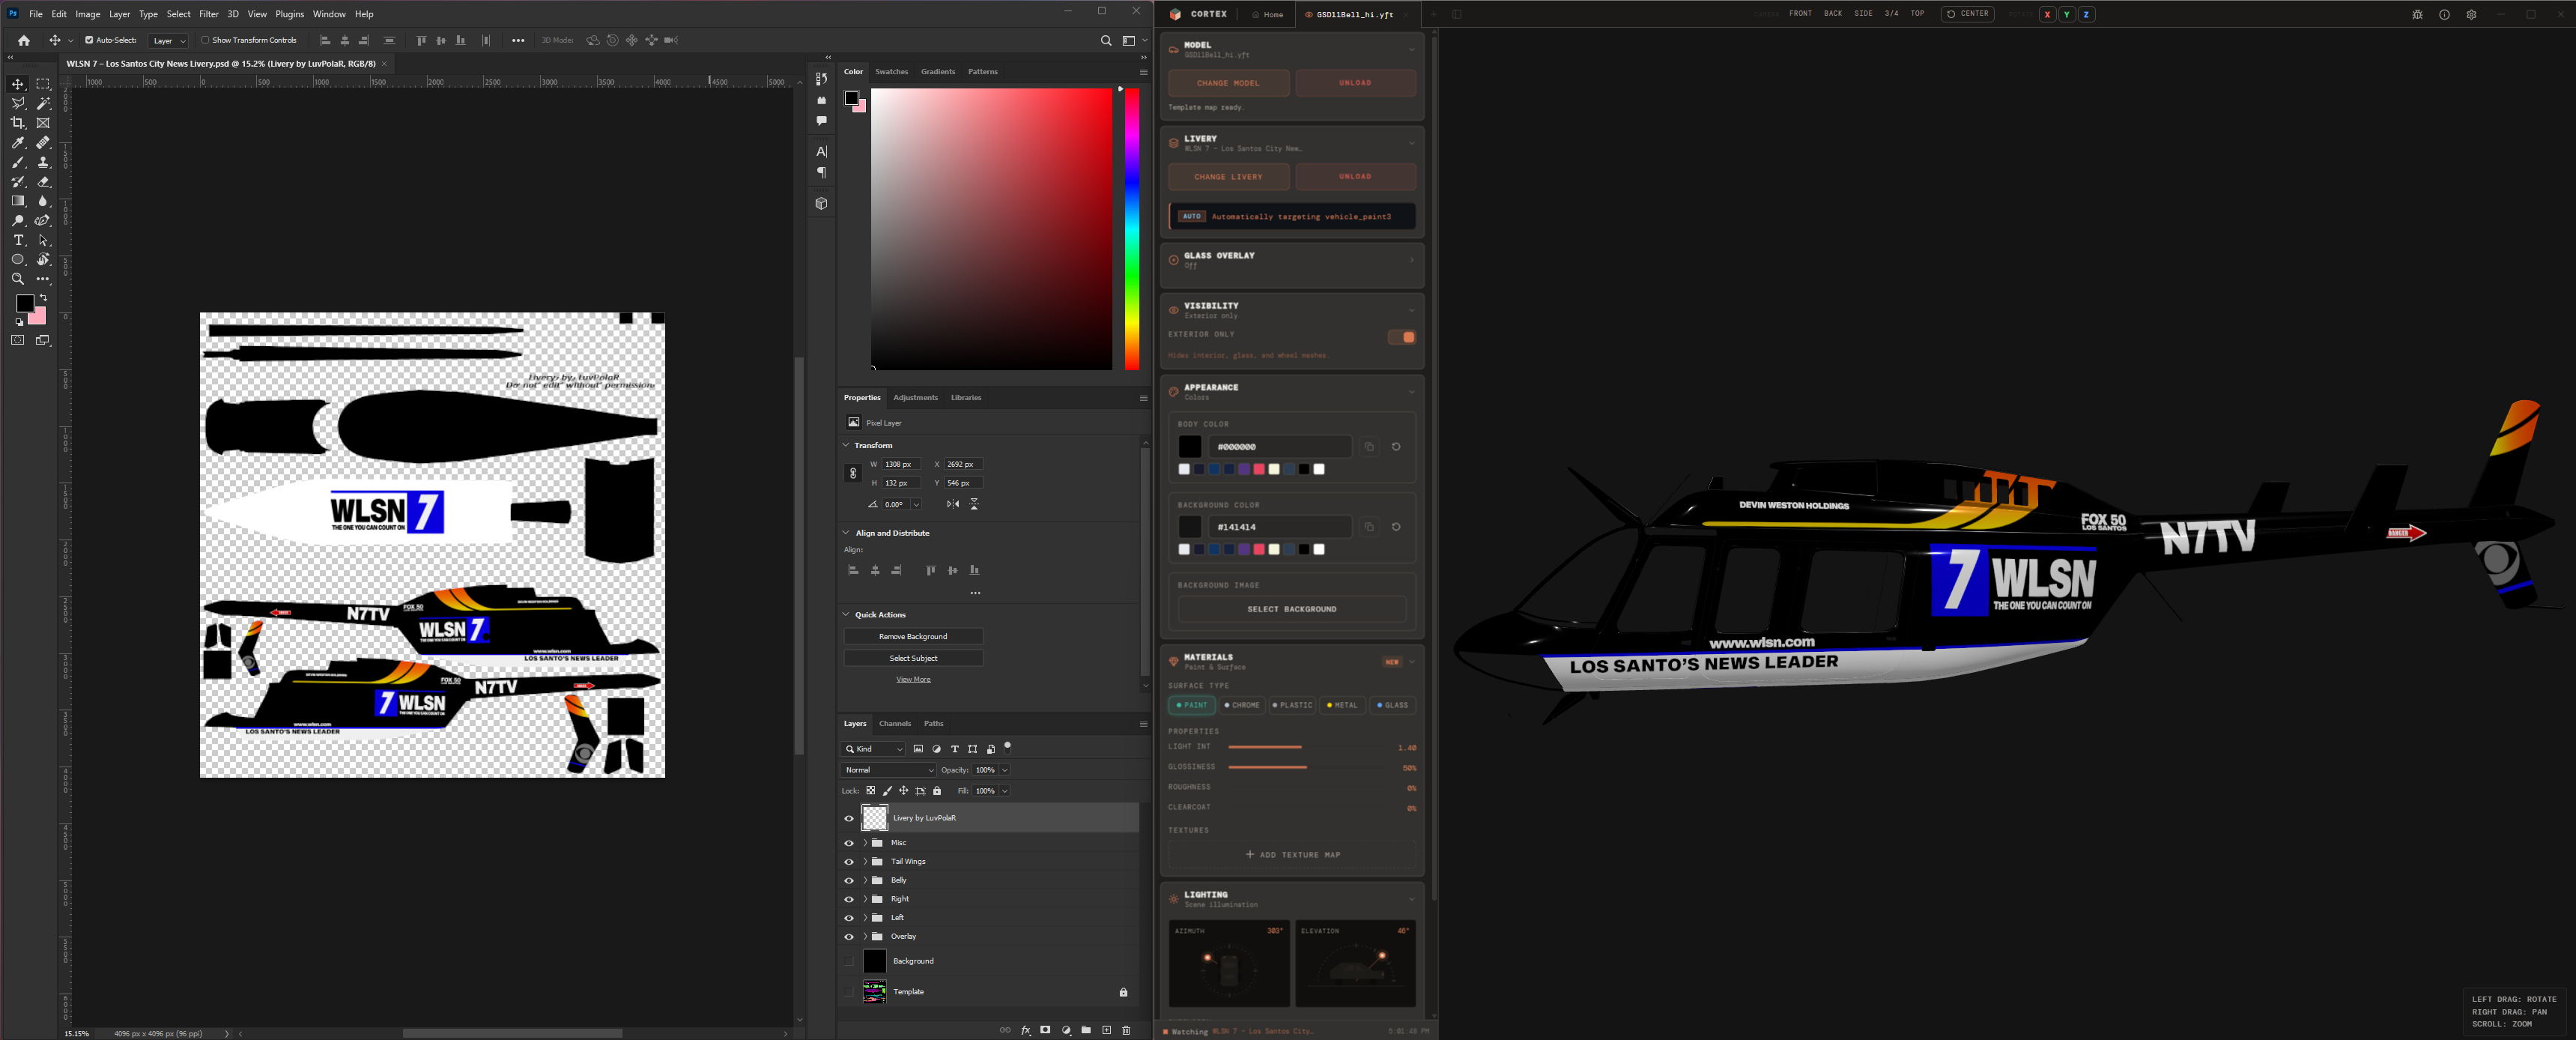Image resolution: width=2576 pixels, height=1040 pixels.
Task: Choose the Clone Stamp tool
Action: pyautogui.click(x=43, y=162)
